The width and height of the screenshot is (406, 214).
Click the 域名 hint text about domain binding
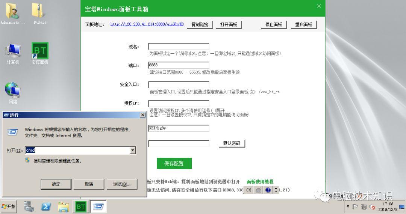215,53
